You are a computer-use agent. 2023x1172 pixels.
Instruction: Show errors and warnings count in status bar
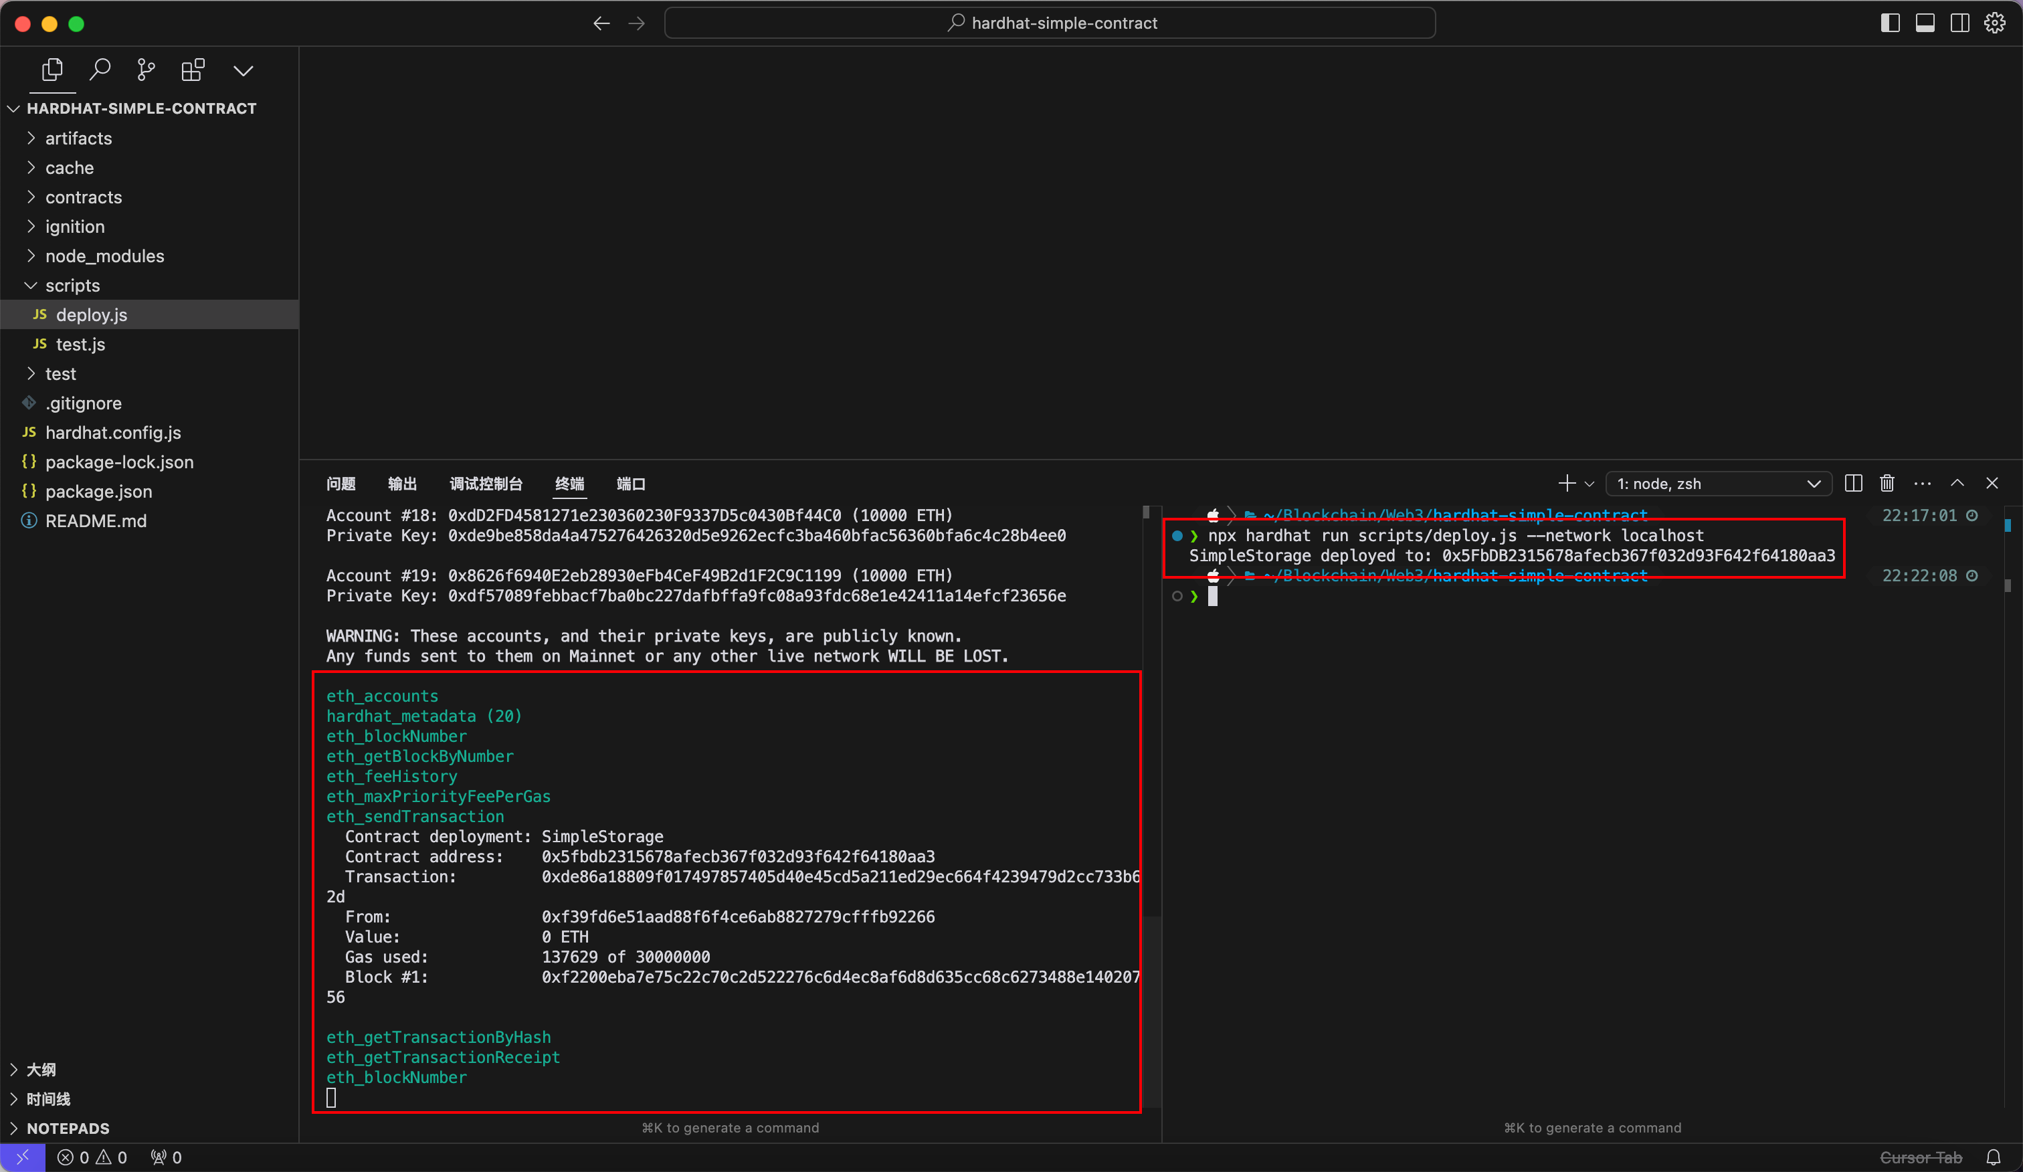92,1157
